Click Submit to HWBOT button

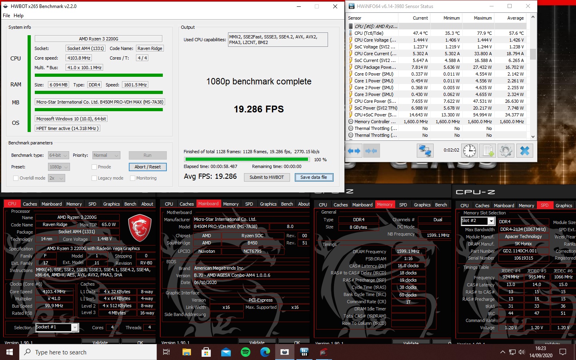[x=267, y=177]
